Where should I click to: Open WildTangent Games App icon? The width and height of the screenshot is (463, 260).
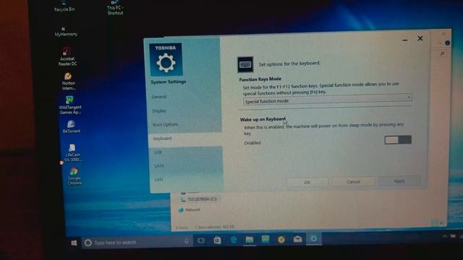70,105
